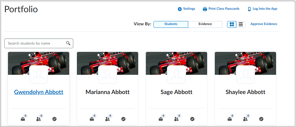Focus the Search students by name field
The image size is (296, 127).
(x=39, y=43)
